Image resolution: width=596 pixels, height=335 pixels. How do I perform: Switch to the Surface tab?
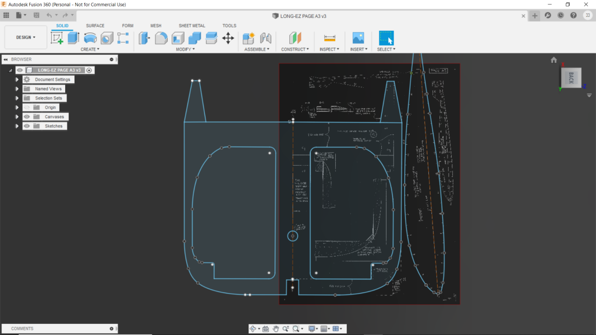pos(95,26)
